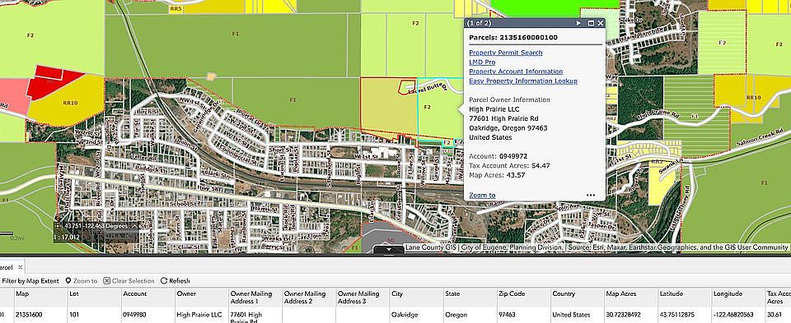
Task: Open the popup's three-dot options menu
Action: click(x=591, y=196)
